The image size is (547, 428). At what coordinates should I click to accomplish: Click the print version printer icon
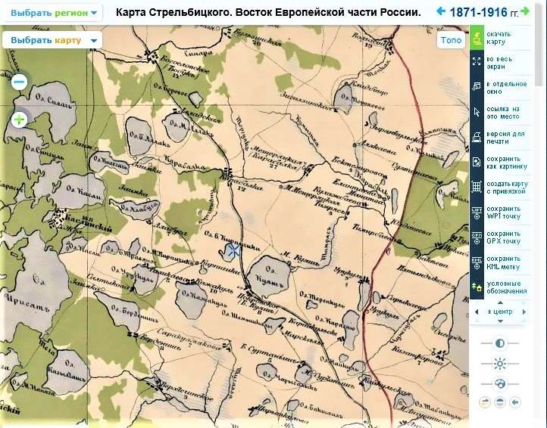(x=477, y=137)
